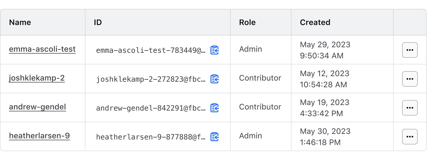The image size is (430, 160).
Task: Select the ID column header
Action: (98, 22)
